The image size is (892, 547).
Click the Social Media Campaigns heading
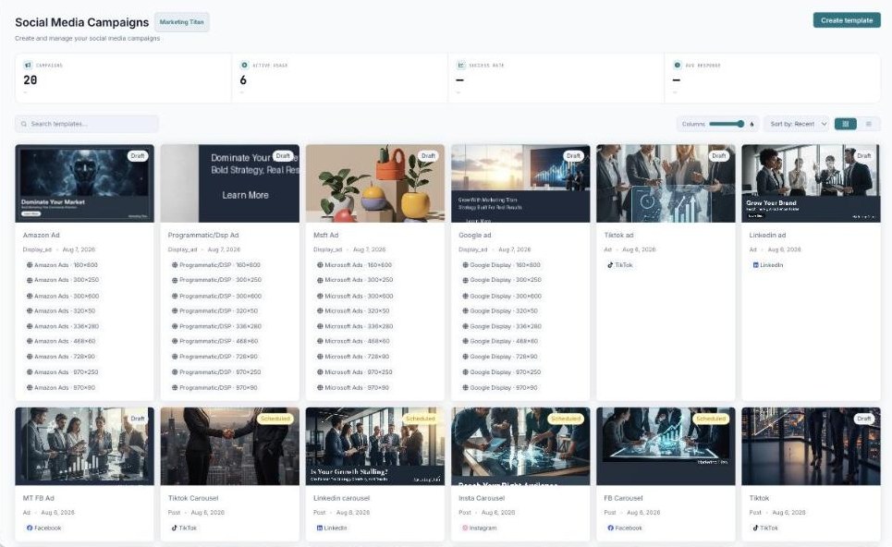(x=82, y=22)
